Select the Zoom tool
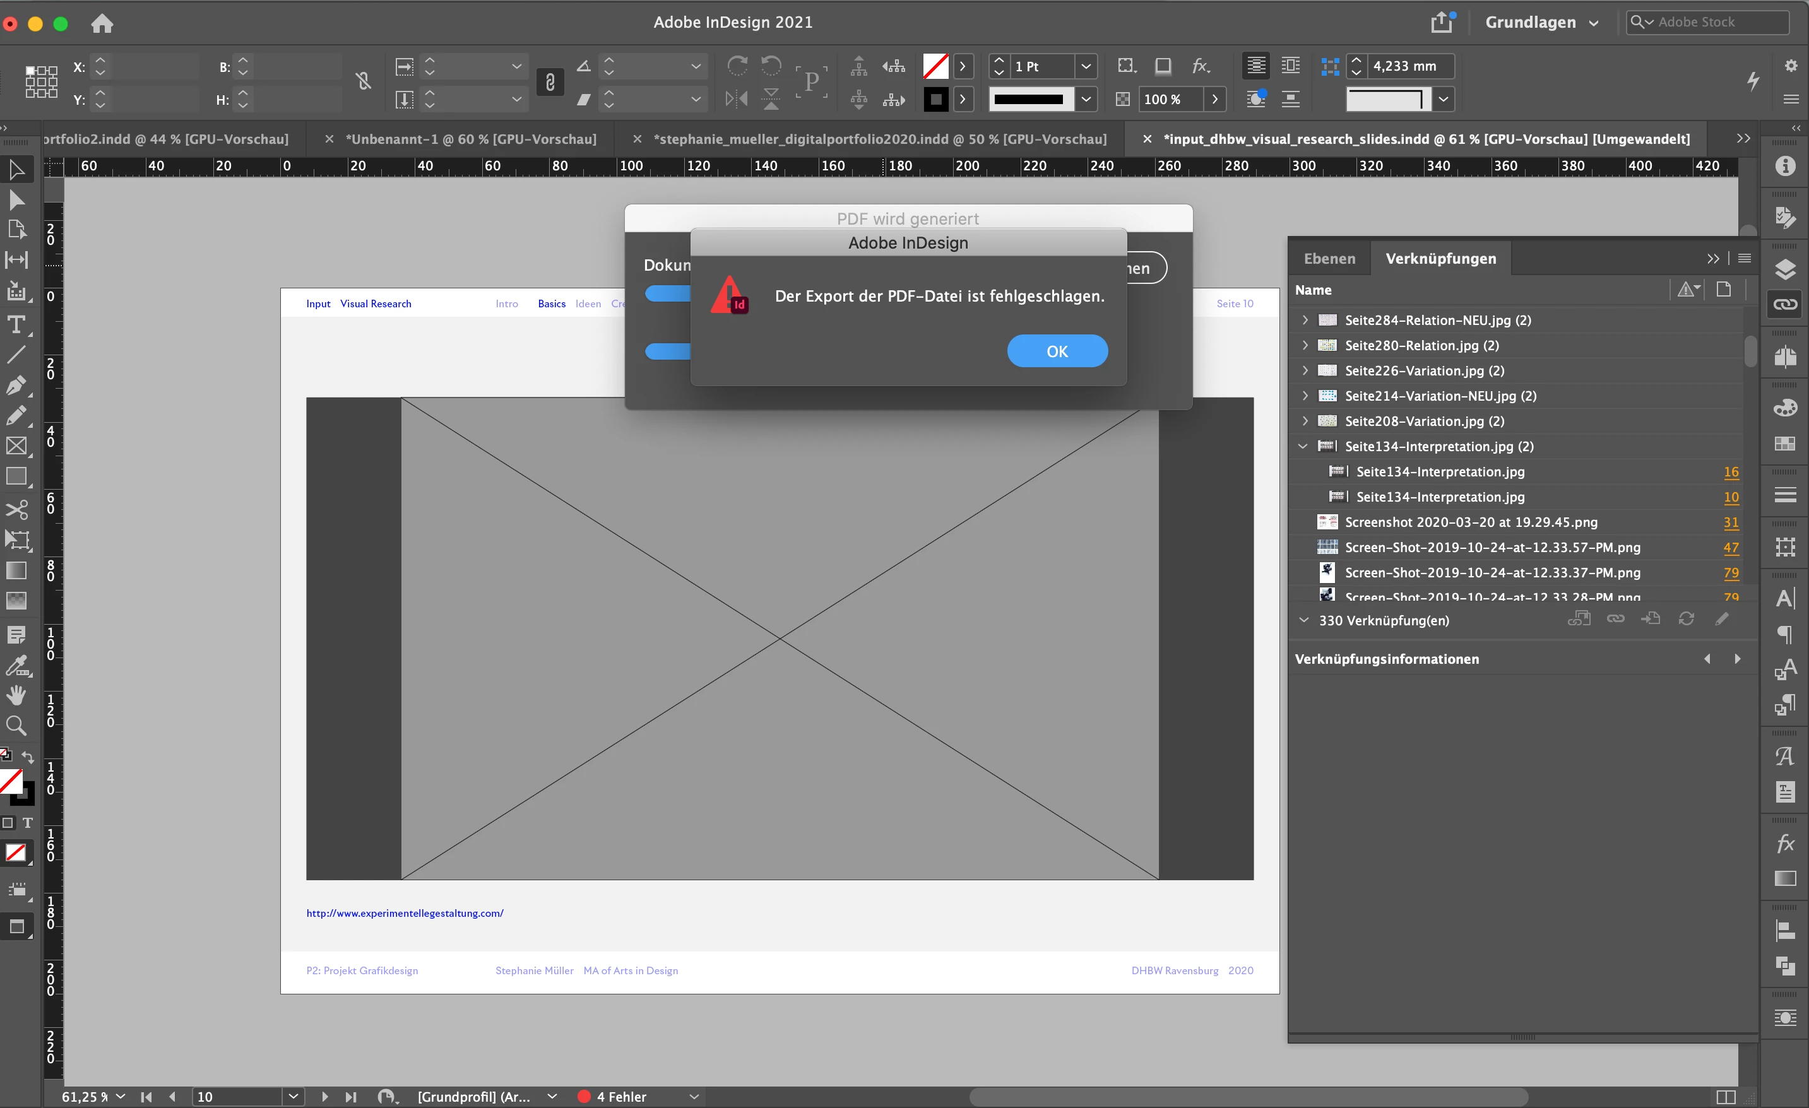 (15, 726)
